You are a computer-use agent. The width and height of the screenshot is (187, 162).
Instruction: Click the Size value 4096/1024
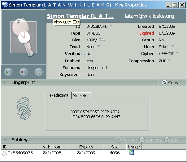click(96, 40)
